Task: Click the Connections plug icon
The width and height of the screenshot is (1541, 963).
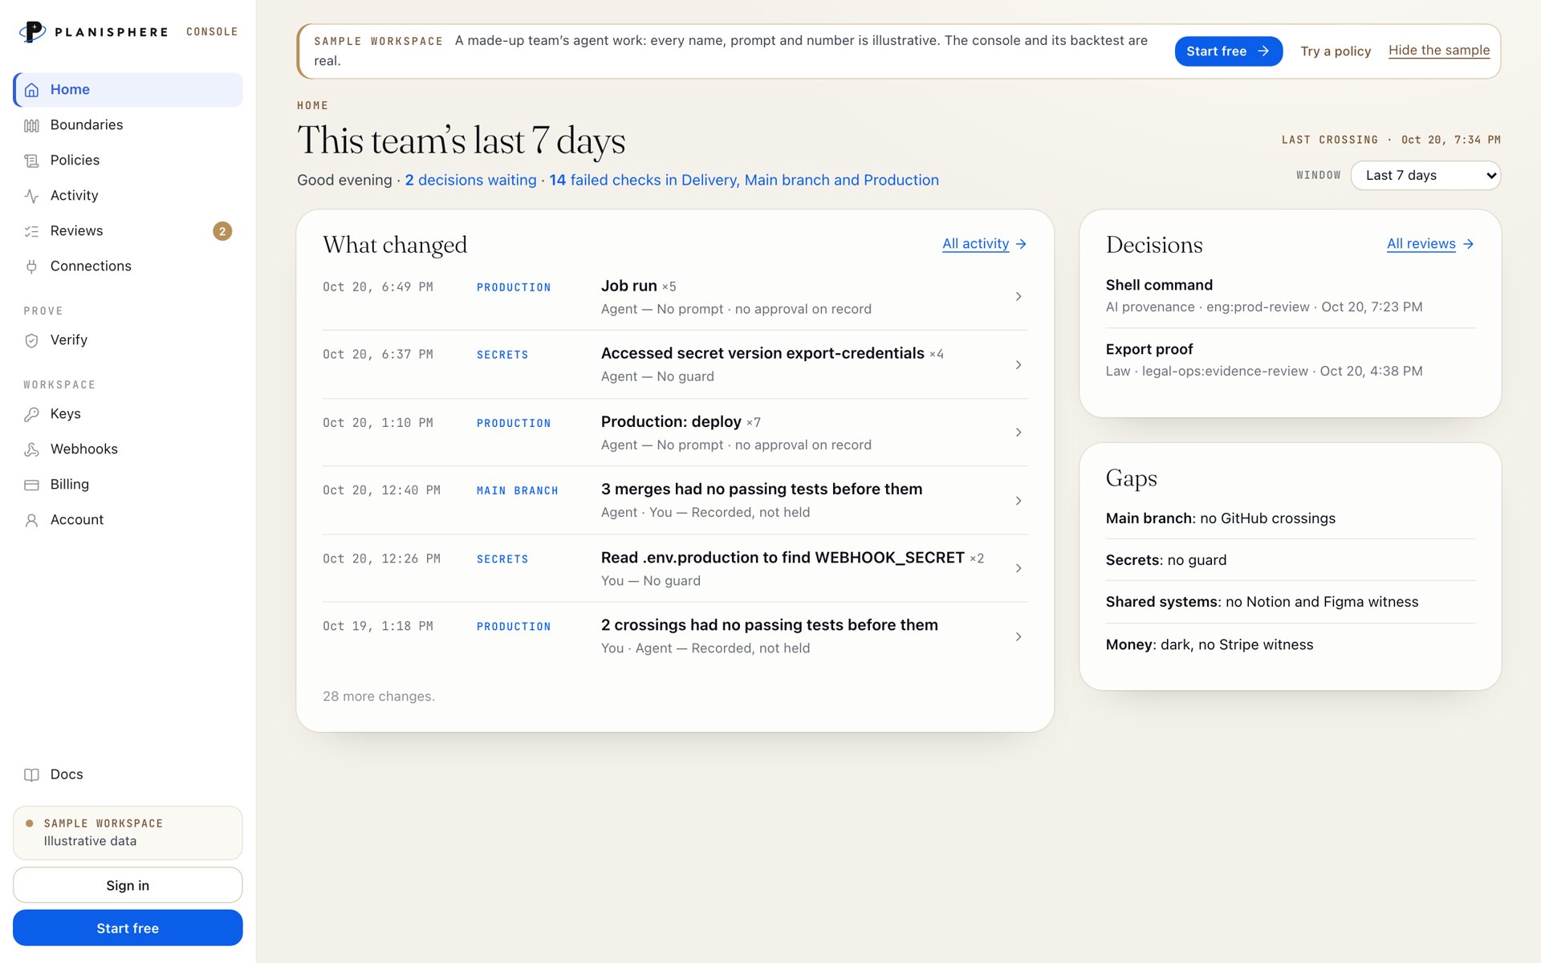Action: [x=31, y=266]
